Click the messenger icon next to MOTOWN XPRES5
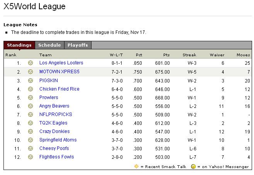Screen dimensions: 254x175 click(30, 72)
